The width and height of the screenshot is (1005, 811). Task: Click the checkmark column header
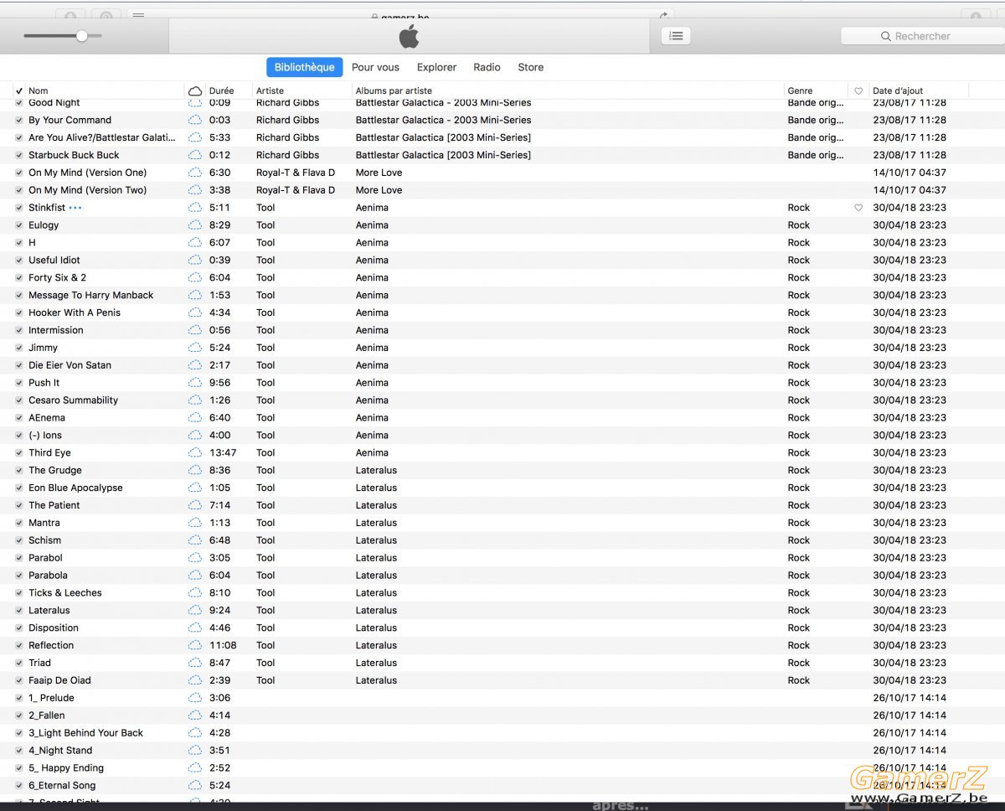point(18,91)
